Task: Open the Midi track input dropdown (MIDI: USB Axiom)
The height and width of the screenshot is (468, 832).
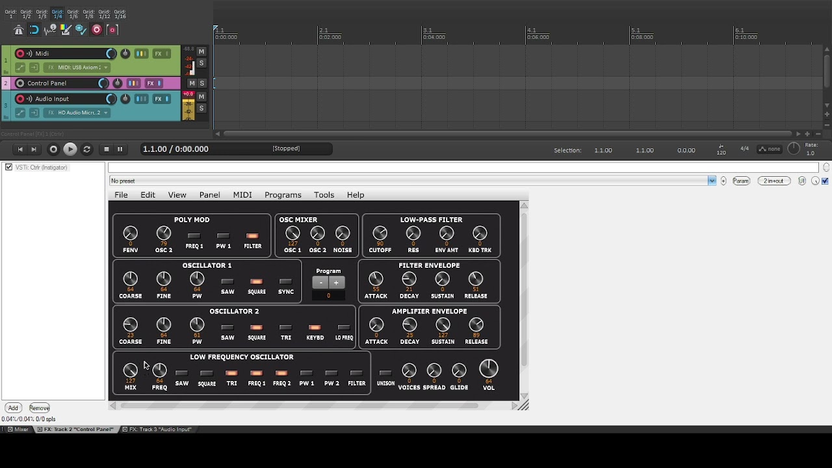Action: pos(78,68)
